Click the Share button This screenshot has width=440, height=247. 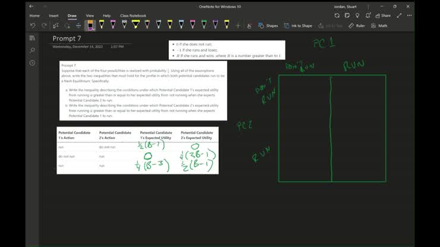coord(383,15)
